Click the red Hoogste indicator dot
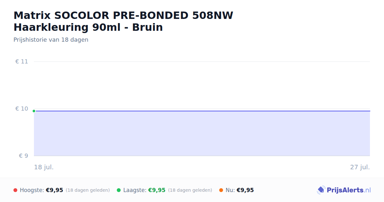The image size is (384, 202). [x=15, y=190]
